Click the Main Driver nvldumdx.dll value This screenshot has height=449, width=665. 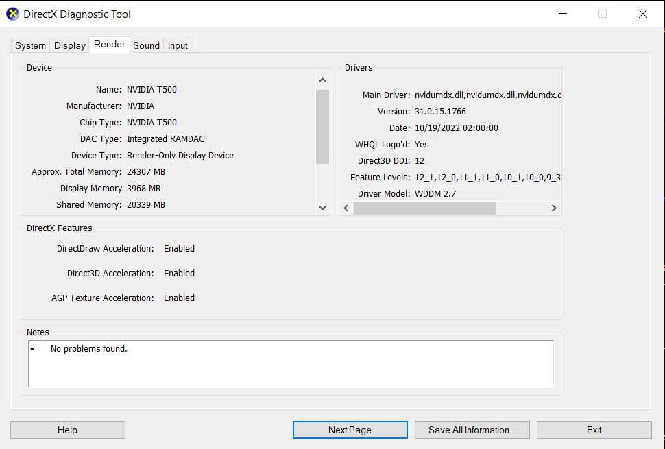coord(488,95)
